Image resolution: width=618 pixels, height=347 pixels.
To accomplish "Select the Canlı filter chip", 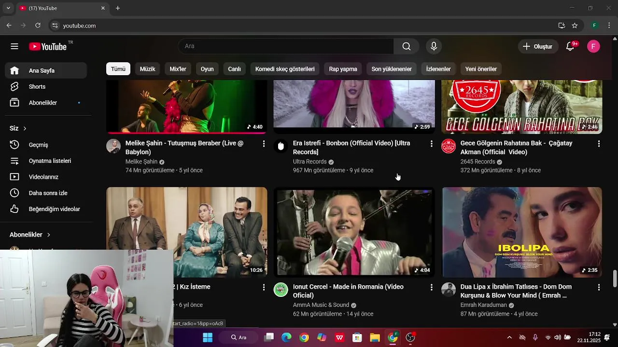I will point(234,69).
